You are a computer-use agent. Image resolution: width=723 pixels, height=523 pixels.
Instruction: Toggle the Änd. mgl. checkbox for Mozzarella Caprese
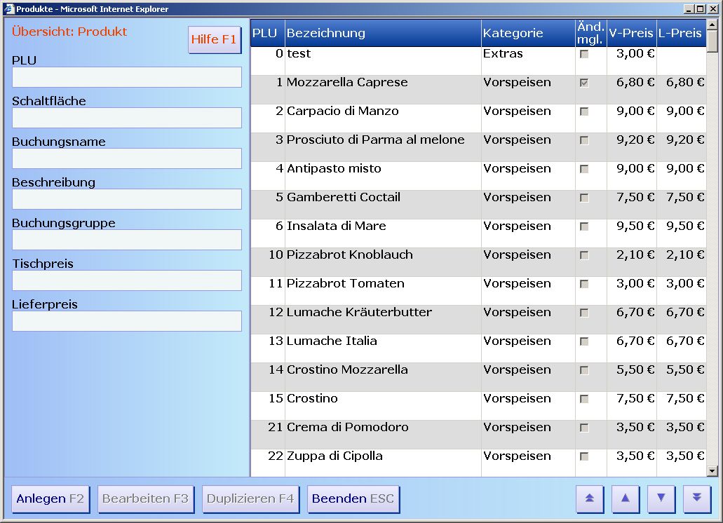pos(583,83)
